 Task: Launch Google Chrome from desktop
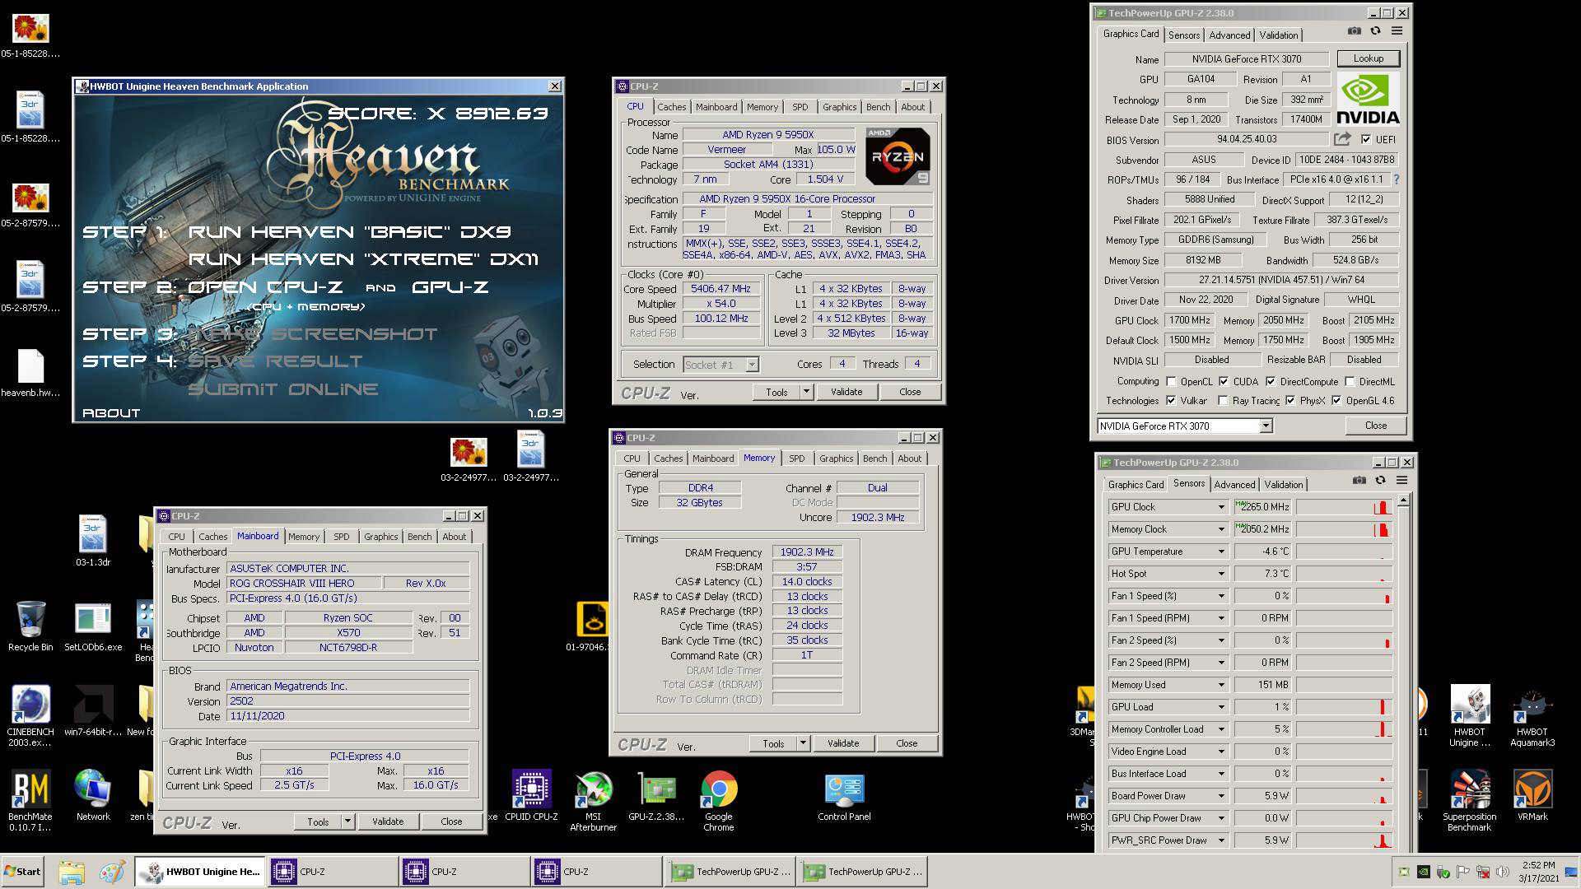point(719,801)
